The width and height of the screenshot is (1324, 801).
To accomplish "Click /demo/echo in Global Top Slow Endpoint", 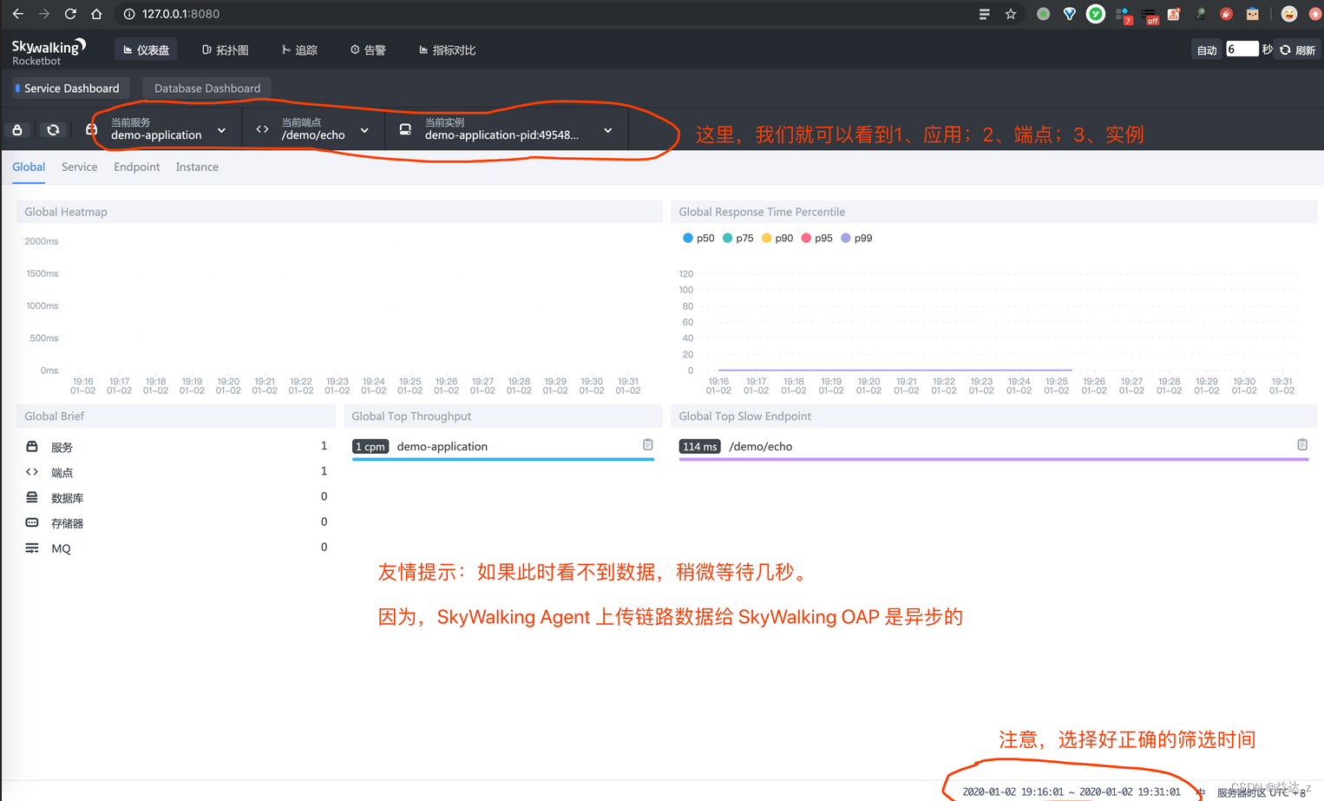I will pyautogui.click(x=760, y=446).
